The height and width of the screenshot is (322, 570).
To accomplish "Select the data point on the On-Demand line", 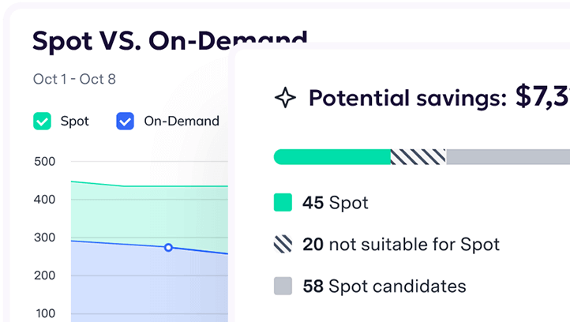I will (x=168, y=248).
